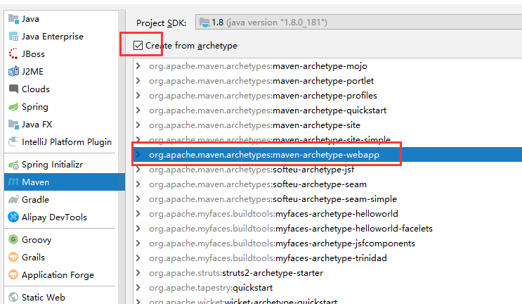Toggle Create from archetype checkbox

click(138, 45)
